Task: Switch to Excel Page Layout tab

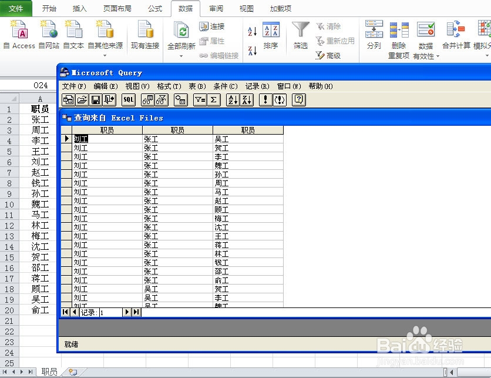Action: 117,8
